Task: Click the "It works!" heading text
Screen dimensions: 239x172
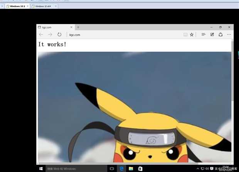Action: pos(52,44)
